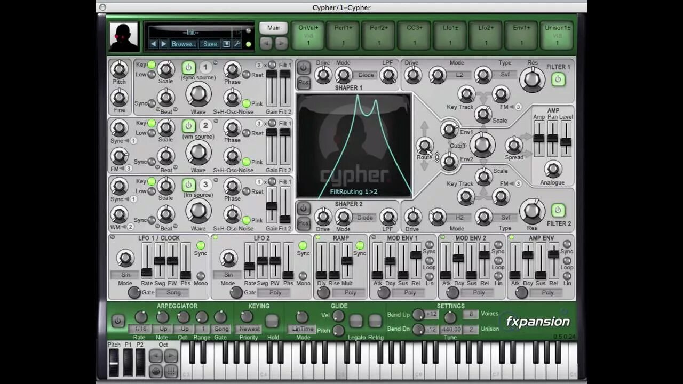Toggle Filter 1 power button
Viewport: 683px width, 384px height.
558,79
